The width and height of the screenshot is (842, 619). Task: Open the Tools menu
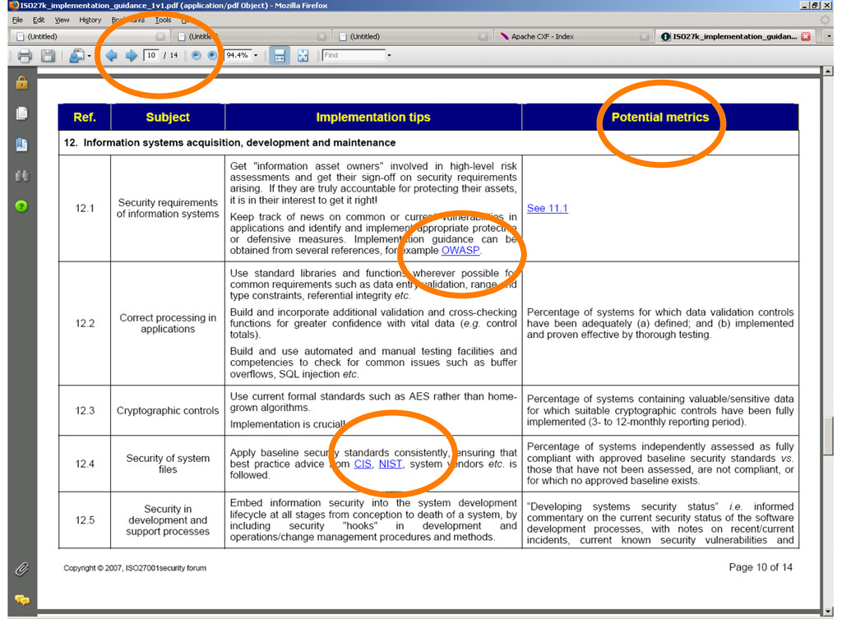coord(163,20)
